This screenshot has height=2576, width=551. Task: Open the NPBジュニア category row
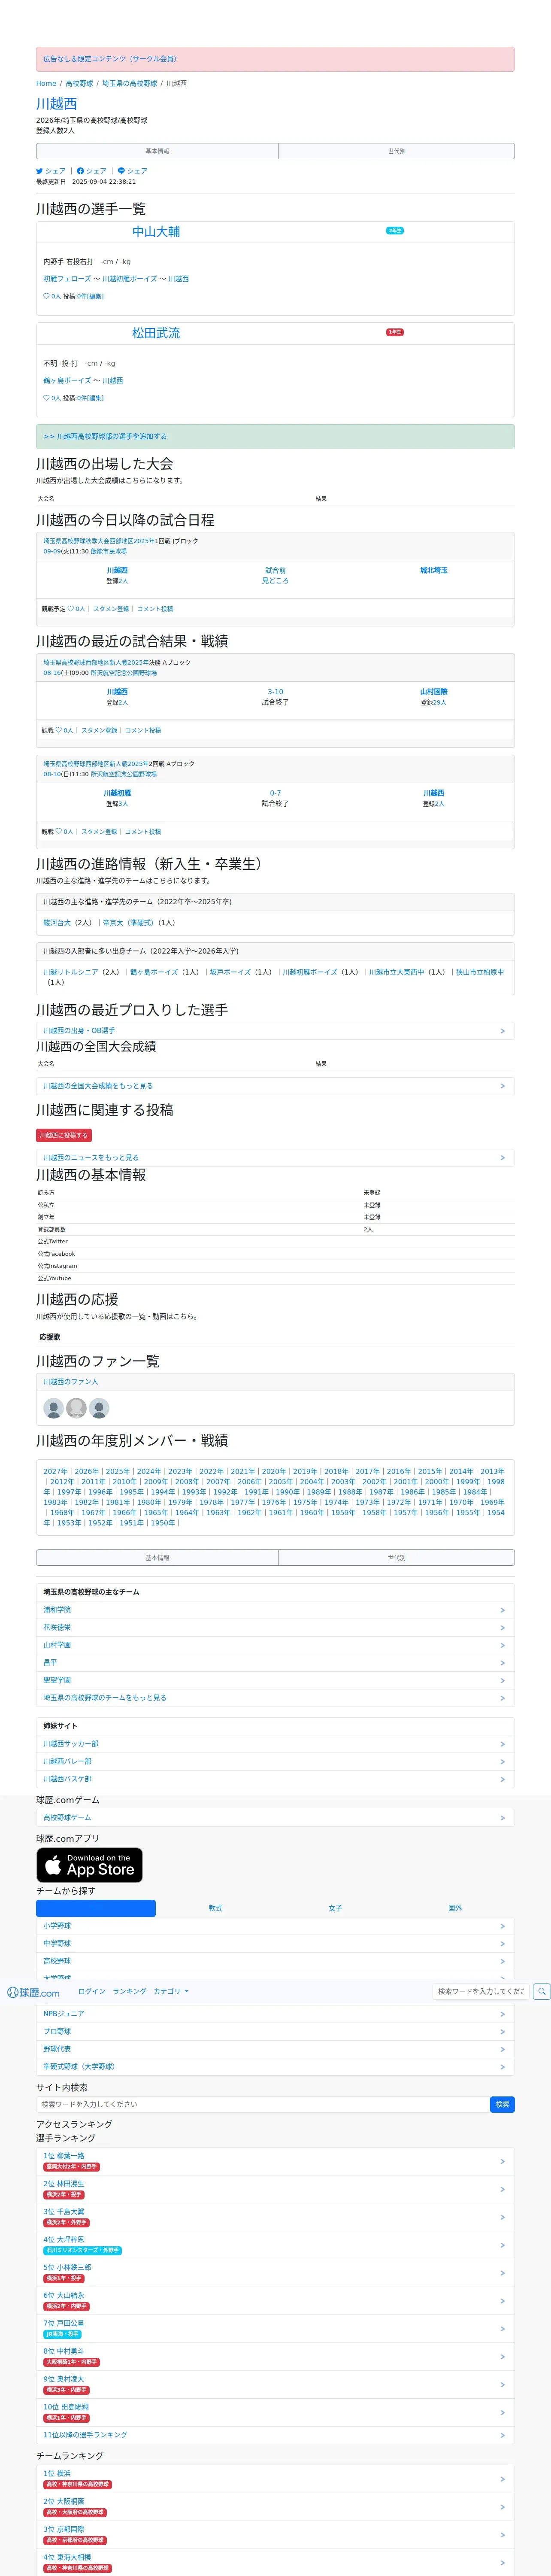[275, 2014]
